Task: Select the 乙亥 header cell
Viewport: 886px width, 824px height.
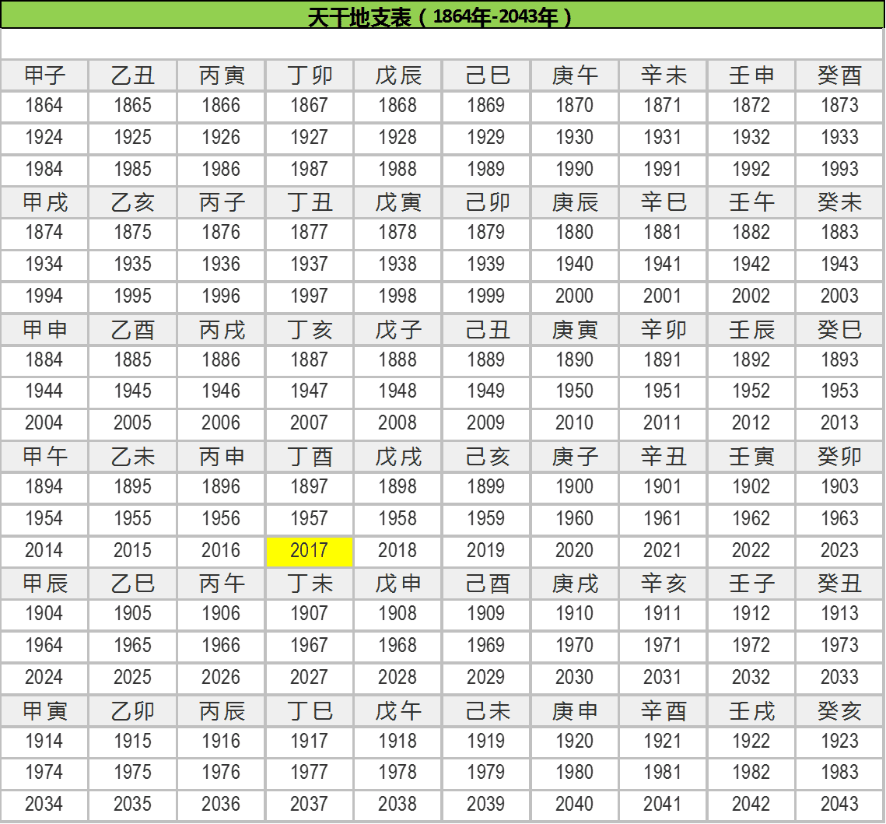Action: pyautogui.click(x=132, y=202)
